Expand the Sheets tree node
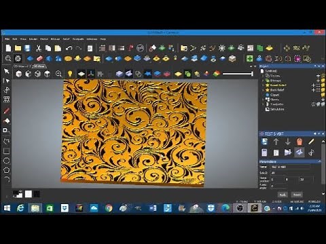Viewport: 326px width, 244px height. (x=263, y=100)
